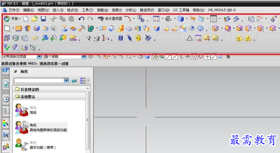Image resolution: width=280 pixels, height=153 pixels.
Task: Toggle the first diagonal line snap endpoint icon
Action: (x=168, y=57)
